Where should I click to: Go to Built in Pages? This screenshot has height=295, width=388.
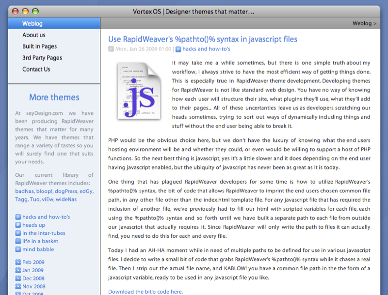pos(39,47)
